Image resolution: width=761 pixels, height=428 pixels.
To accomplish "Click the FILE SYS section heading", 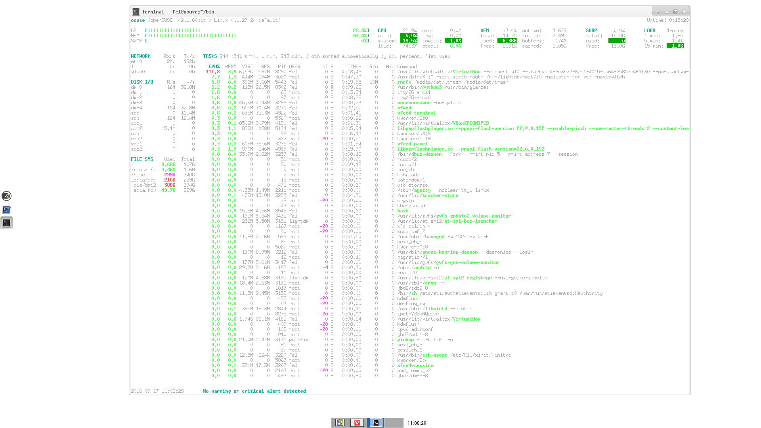I will pyautogui.click(x=142, y=159).
